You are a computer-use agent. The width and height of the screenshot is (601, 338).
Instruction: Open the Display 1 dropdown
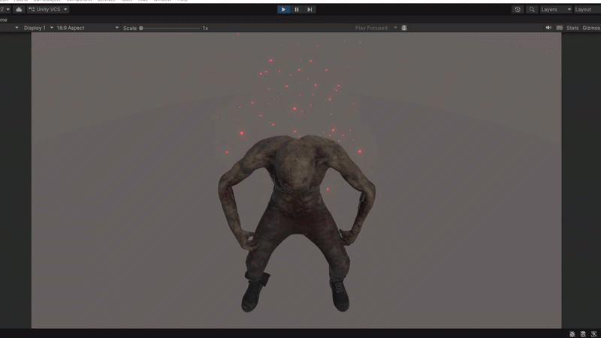(x=38, y=28)
